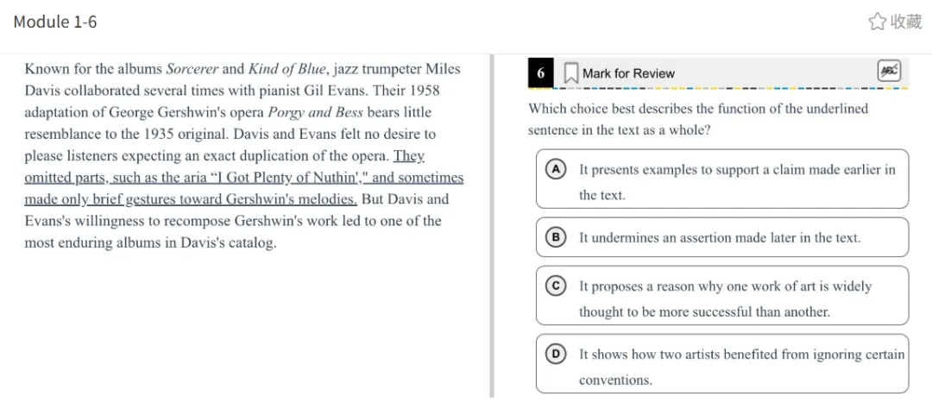Select the circled D option letter
Viewport: 932px width, 409px height.
pyautogui.click(x=557, y=353)
